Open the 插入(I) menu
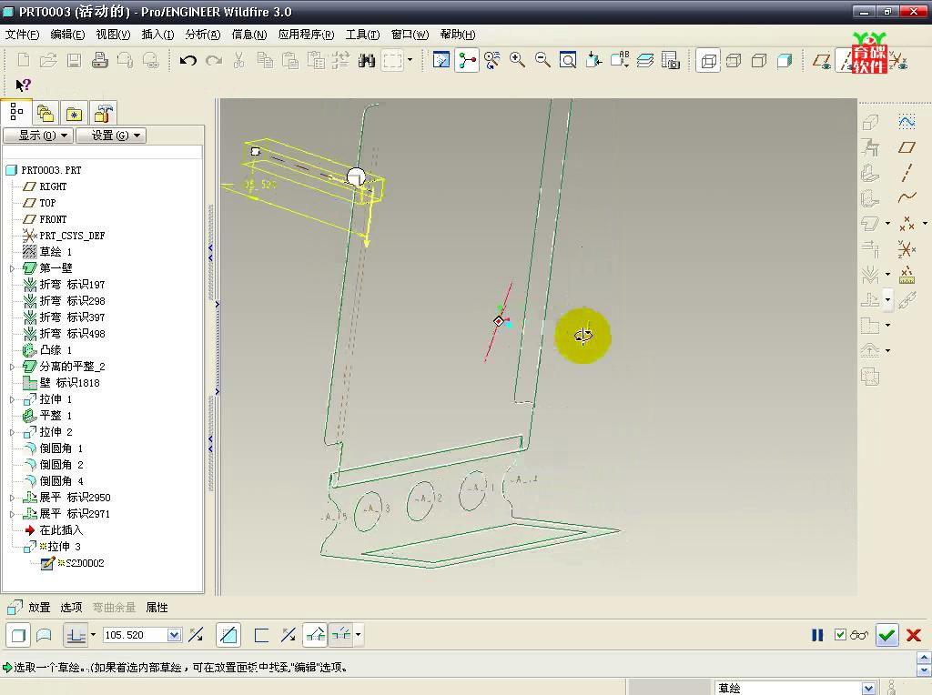932x695 pixels. tap(157, 35)
